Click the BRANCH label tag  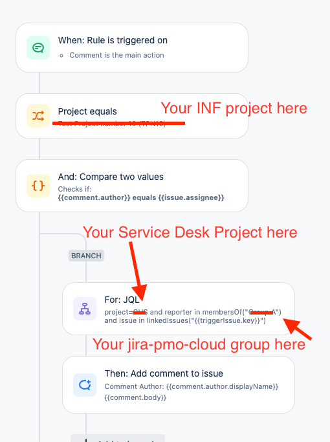click(86, 256)
